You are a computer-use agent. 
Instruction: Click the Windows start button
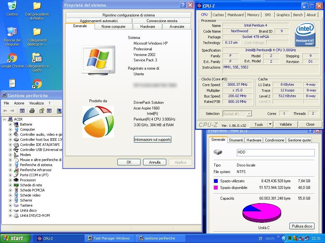15,238
